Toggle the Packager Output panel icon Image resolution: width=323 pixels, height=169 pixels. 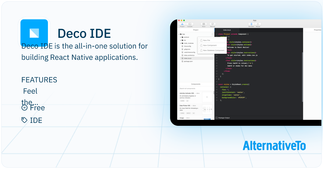pos(216,118)
